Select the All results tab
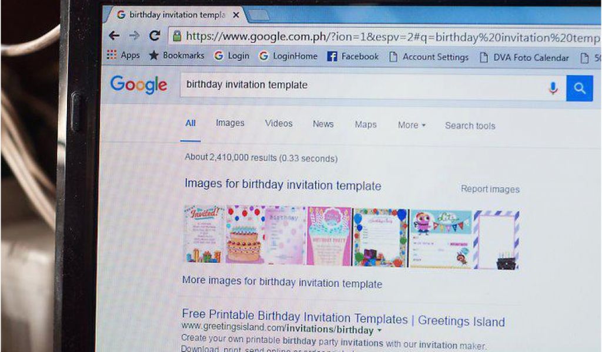Viewport: 602px width, 352px height. pyautogui.click(x=190, y=123)
